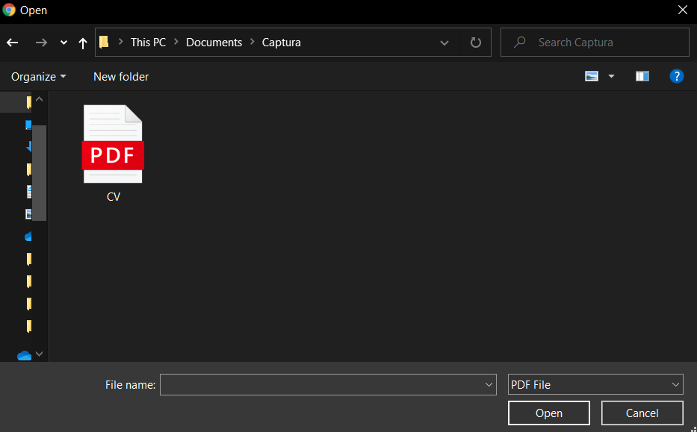Click the Search Captura field
Screen dimensions: 697x432
(595, 43)
